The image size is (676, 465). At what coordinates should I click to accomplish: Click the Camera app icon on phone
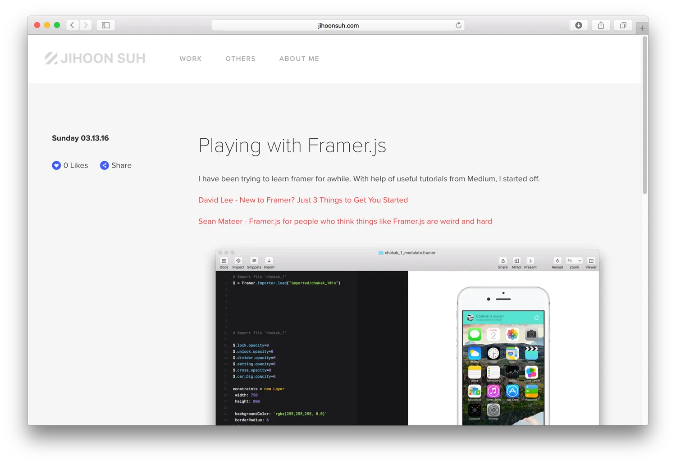(531, 334)
